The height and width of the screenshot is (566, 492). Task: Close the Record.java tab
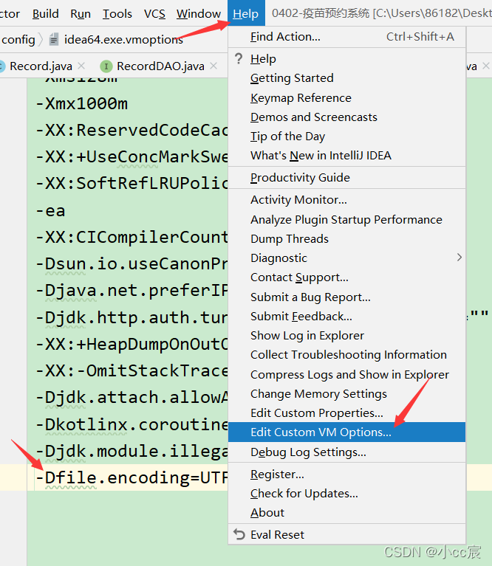(x=81, y=66)
